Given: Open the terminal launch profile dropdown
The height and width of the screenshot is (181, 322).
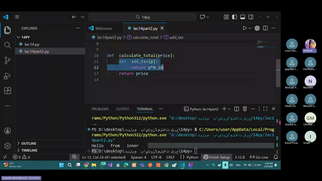Looking at the screenshot, I should point(229,109).
